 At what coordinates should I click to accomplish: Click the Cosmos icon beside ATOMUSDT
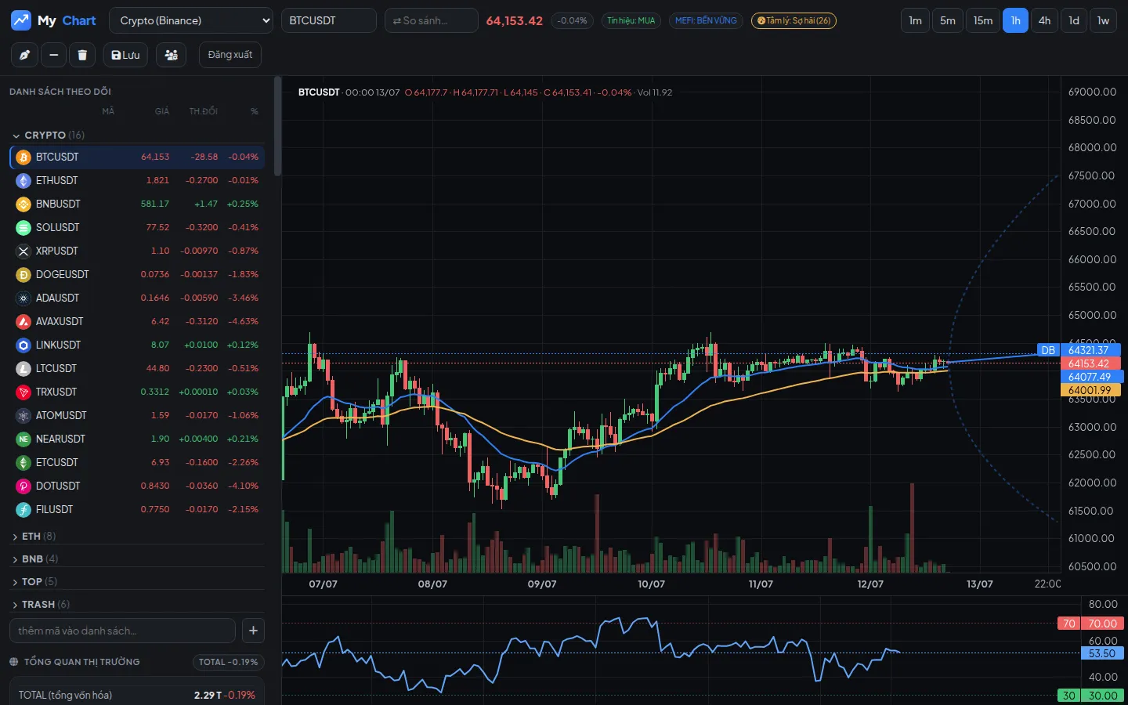[23, 415]
